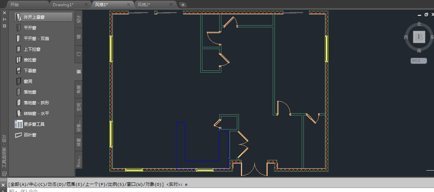434x192 pixels.
Task: Close the 风格1* tab
Action: [128, 4]
